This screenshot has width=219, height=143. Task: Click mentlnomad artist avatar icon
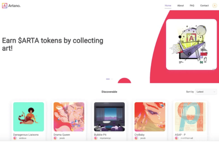[177, 138]
